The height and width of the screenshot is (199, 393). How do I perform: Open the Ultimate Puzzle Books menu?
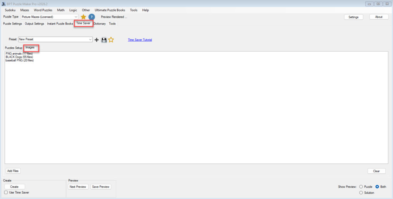click(111, 10)
